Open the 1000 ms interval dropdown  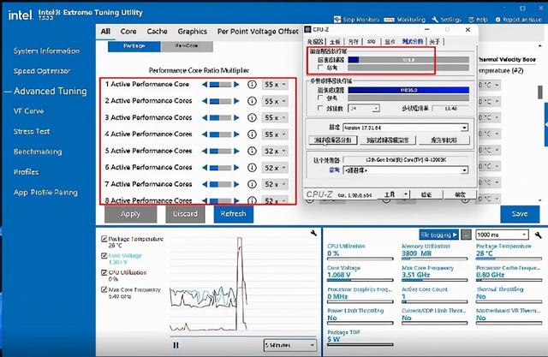(502, 235)
